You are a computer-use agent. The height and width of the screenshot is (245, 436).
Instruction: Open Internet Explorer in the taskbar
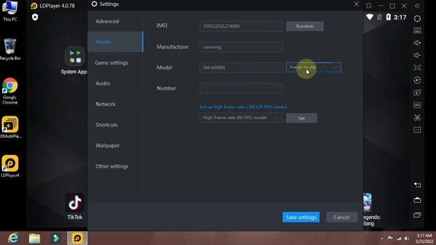[13, 238]
